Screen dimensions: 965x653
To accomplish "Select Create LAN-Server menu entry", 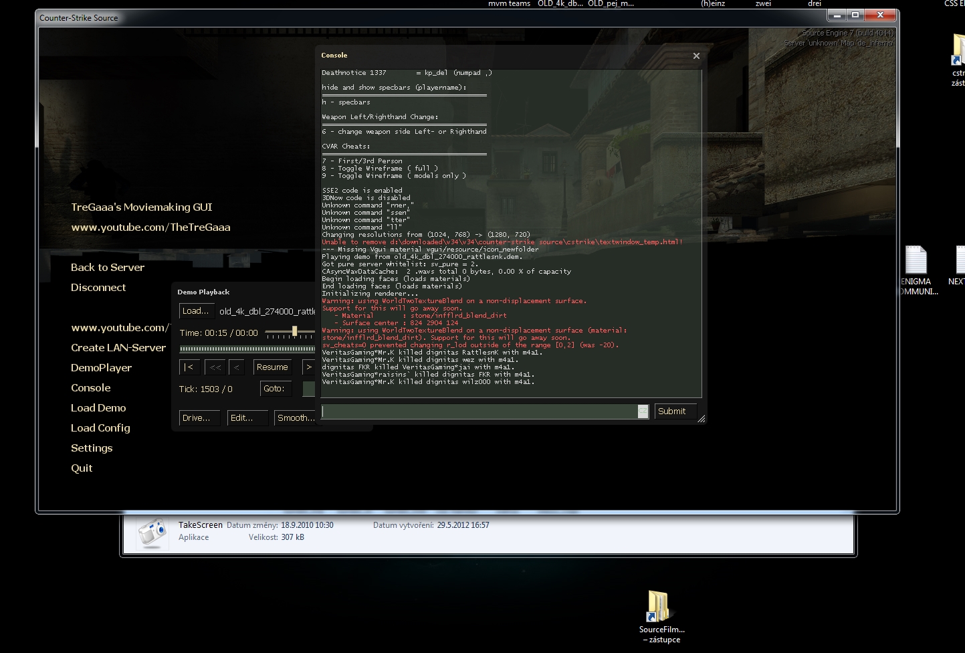I will point(118,348).
